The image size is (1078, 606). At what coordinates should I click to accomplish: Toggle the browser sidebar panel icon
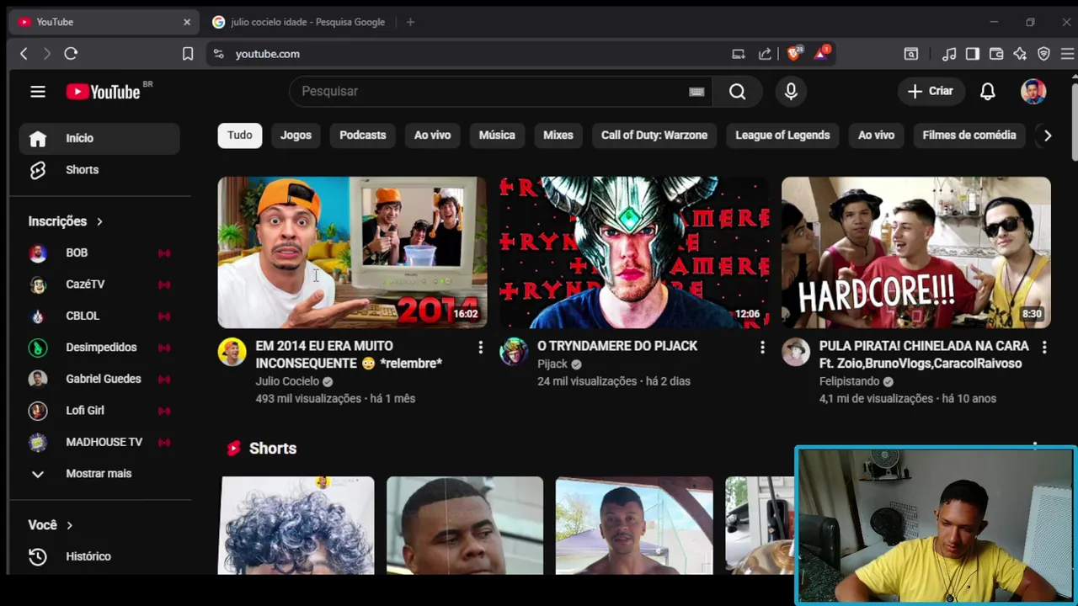coord(973,54)
